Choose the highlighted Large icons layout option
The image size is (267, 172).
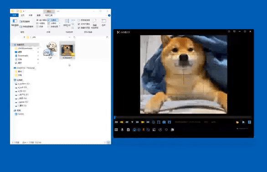(53, 20)
